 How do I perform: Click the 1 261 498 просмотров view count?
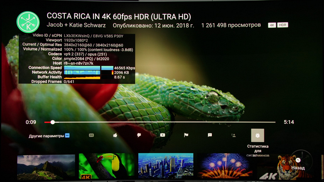tap(231, 25)
